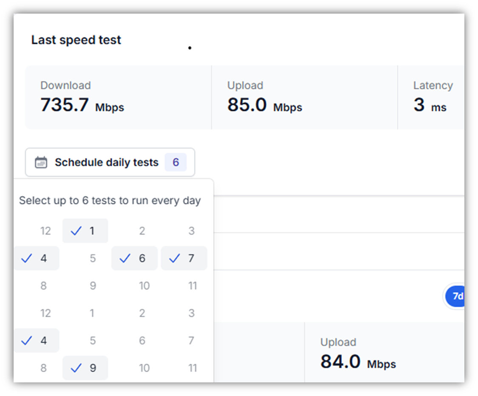Viewport: 478px width, 396px height.
Task: Enable the unchecked hour 1 test slot
Action: click(x=93, y=313)
